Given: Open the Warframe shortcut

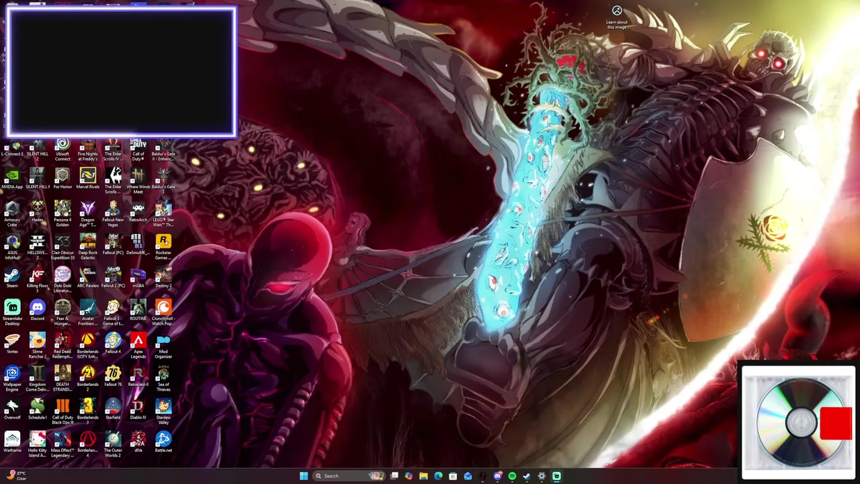Looking at the screenshot, I should tap(12, 443).
